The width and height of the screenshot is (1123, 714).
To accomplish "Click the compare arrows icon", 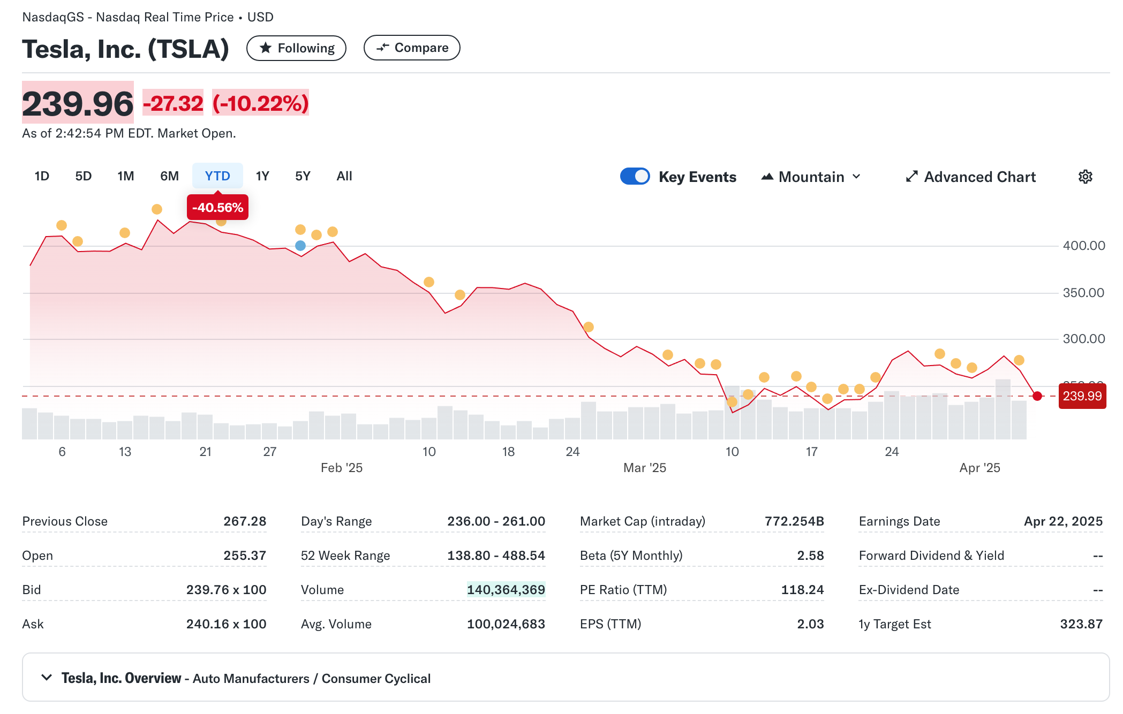I will click(382, 48).
